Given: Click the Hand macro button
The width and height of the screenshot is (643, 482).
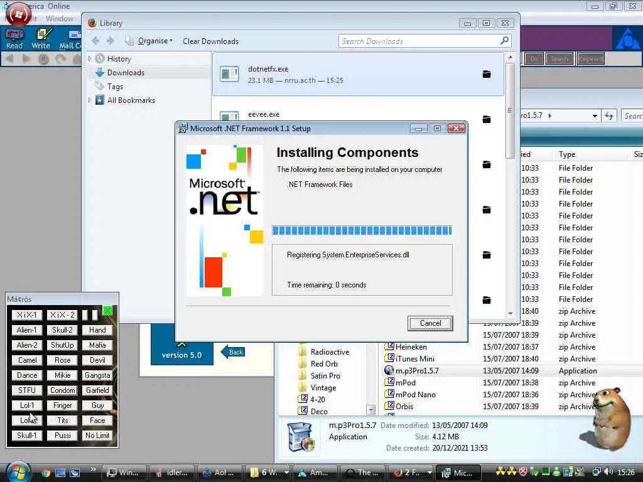Looking at the screenshot, I should [x=97, y=330].
